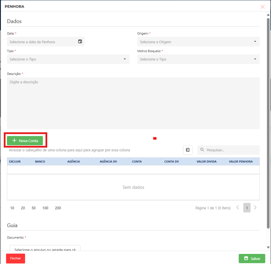The height and width of the screenshot is (264, 271).
Task: Open the Tipo dropdown list
Action: pyautogui.click(x=125, y=59)
